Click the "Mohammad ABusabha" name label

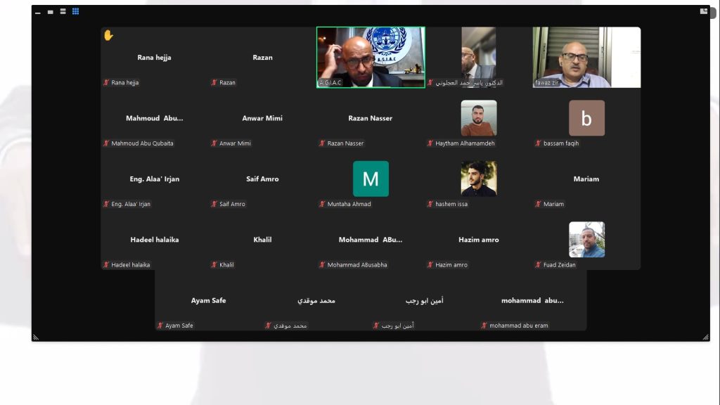pos(357,265)
